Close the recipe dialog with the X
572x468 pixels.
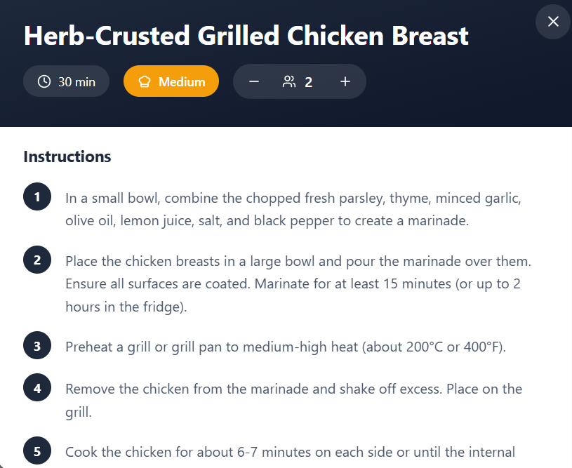(553, 22)
